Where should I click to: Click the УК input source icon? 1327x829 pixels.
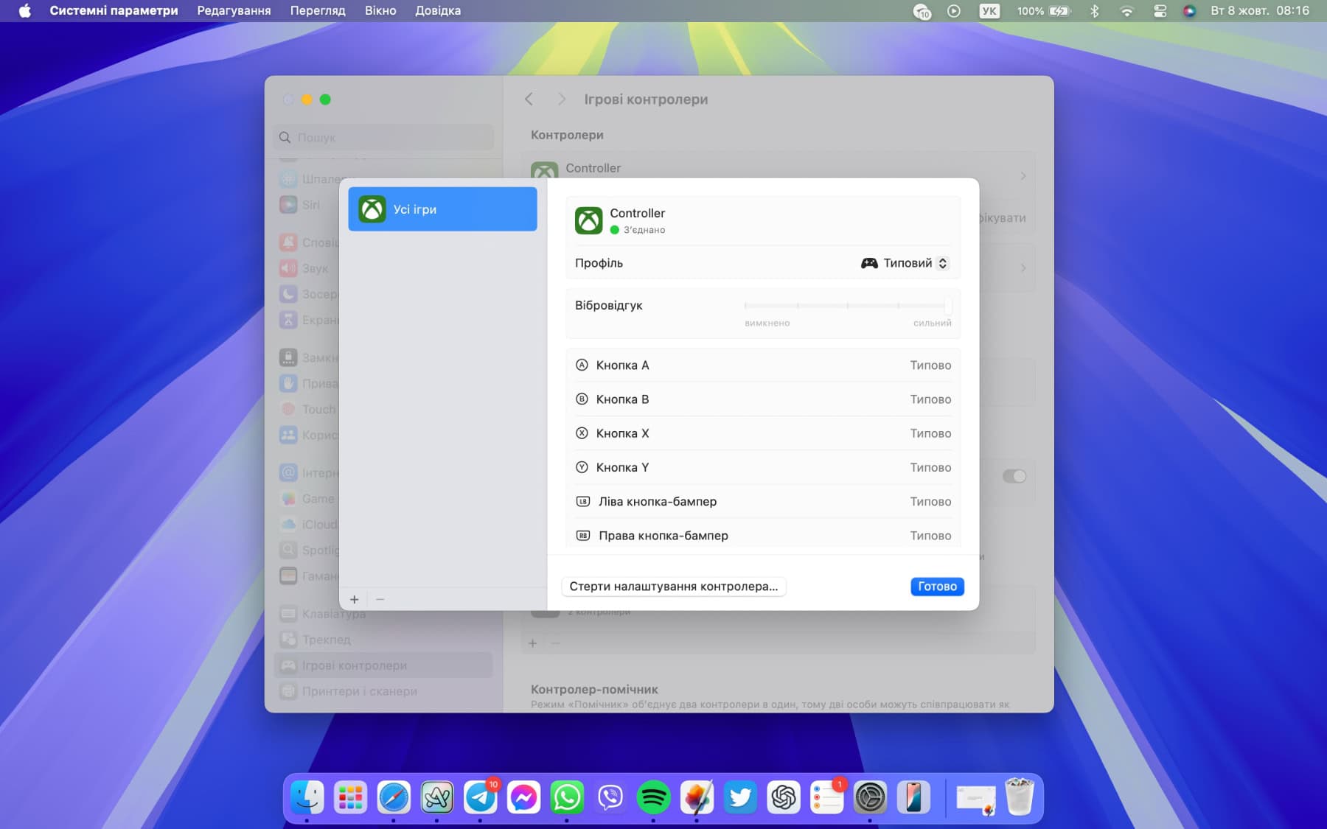click(989, 10)
